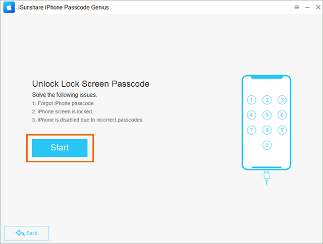This screenshot has width=323, height=244.
Task: Tap keypad digit 5 on phone illustration
Action: [267, 115]
